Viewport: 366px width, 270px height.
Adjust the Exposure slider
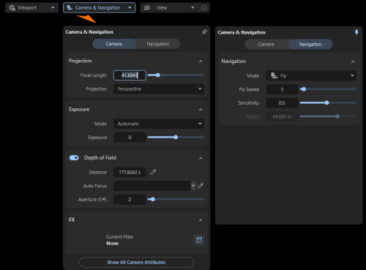(x=176, y=138)
